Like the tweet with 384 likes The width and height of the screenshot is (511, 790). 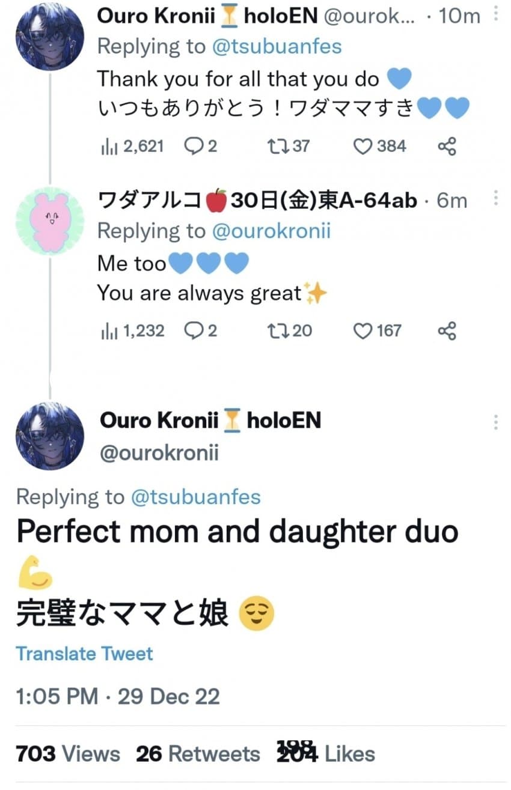coord(363,146)
